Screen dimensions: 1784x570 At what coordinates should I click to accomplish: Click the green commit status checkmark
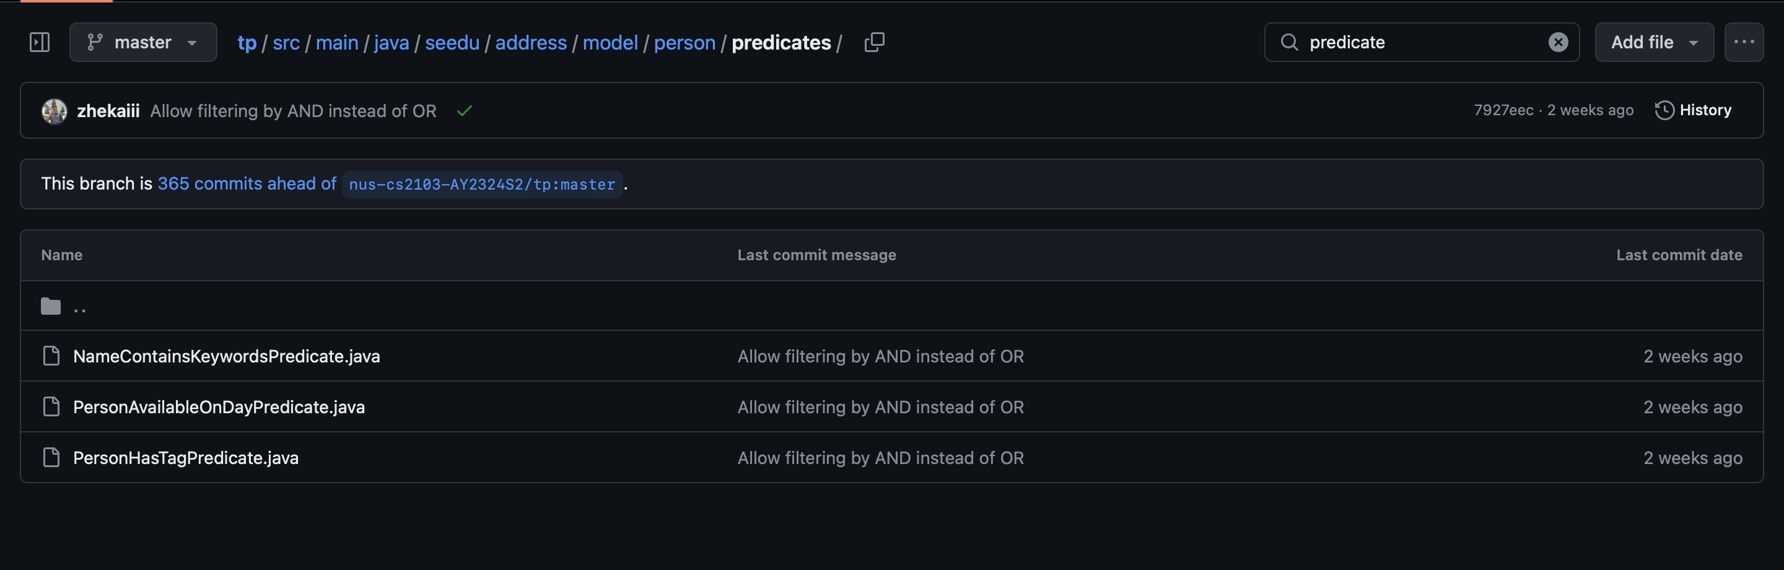tap(464, 111)
